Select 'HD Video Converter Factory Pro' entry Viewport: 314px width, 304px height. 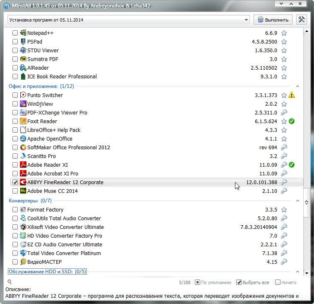[157, 236]
